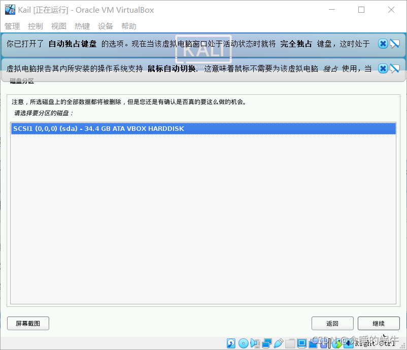Click the recording status icon
This screenshot has width=407, height=350.
(313, 343)
